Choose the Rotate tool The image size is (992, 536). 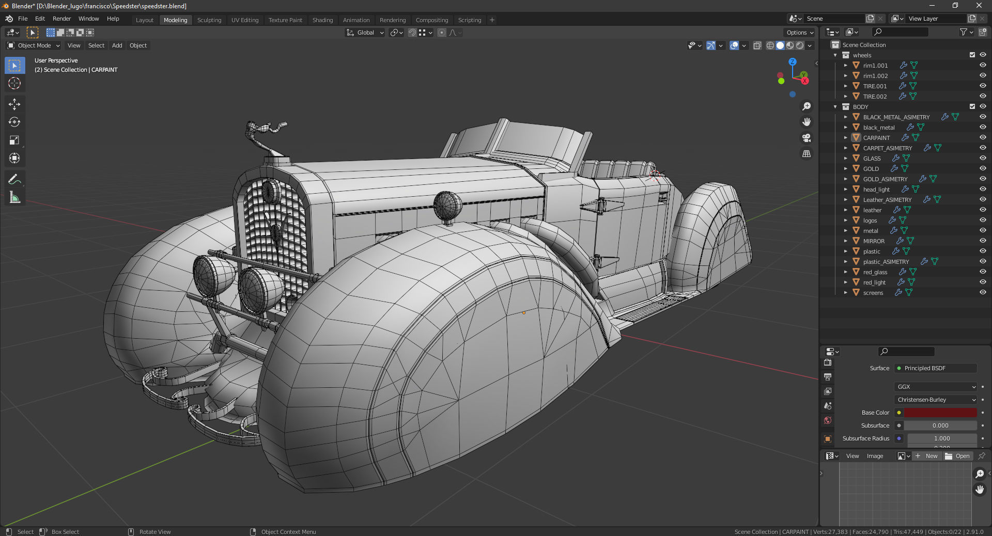pos(14,122)
